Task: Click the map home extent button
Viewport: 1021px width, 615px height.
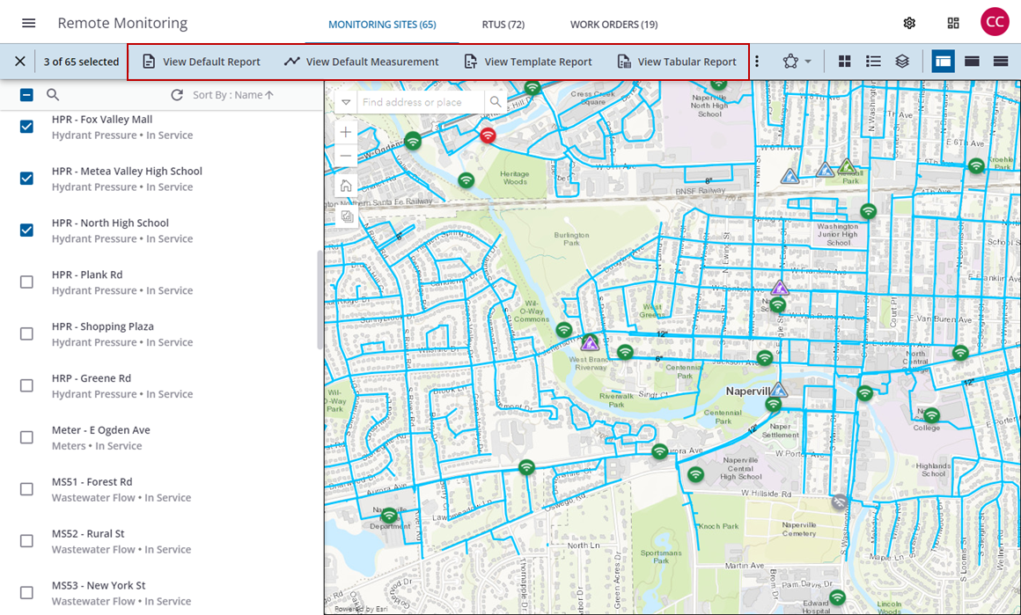Action: [x=346, y=186]
